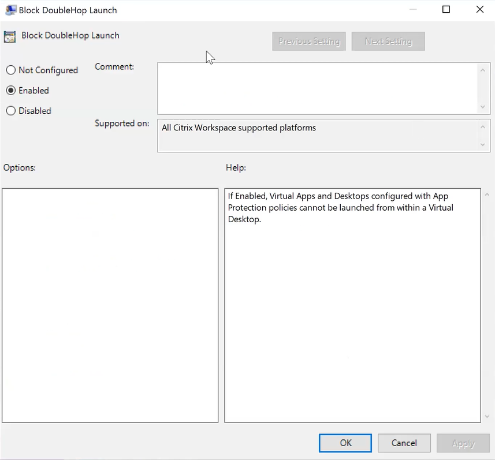Confirm the policy with OK
The width and height of the screenshot is (495, 460).
(x=345, y=443)
